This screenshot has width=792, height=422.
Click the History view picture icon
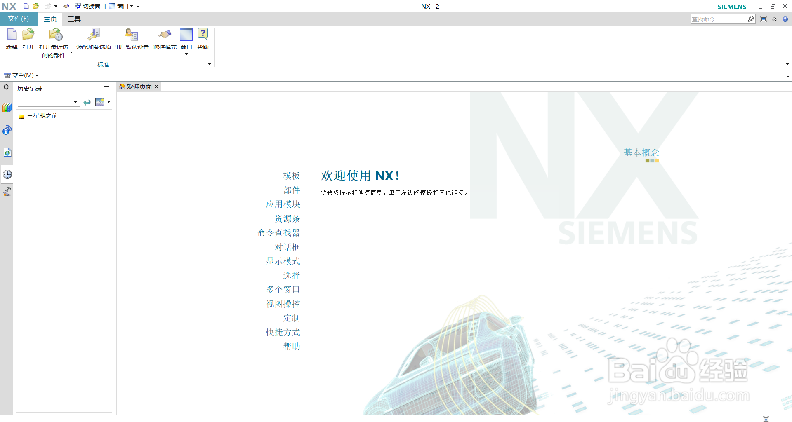100,102
